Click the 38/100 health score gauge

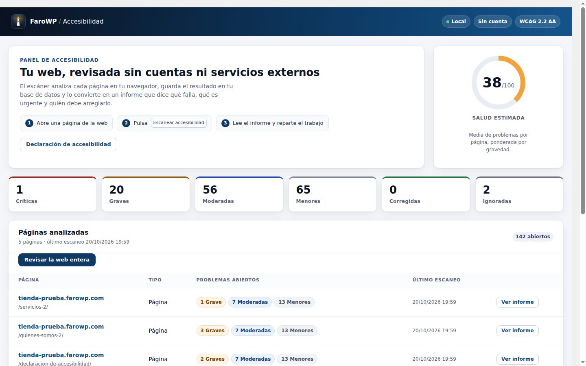point(498,83)
